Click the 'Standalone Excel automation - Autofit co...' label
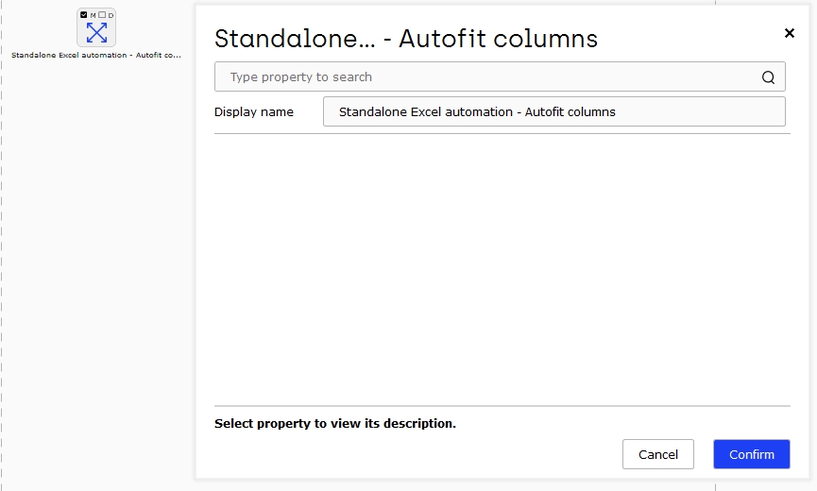Image resolution: width=817 pixels, height=491 pixels. 96,55
